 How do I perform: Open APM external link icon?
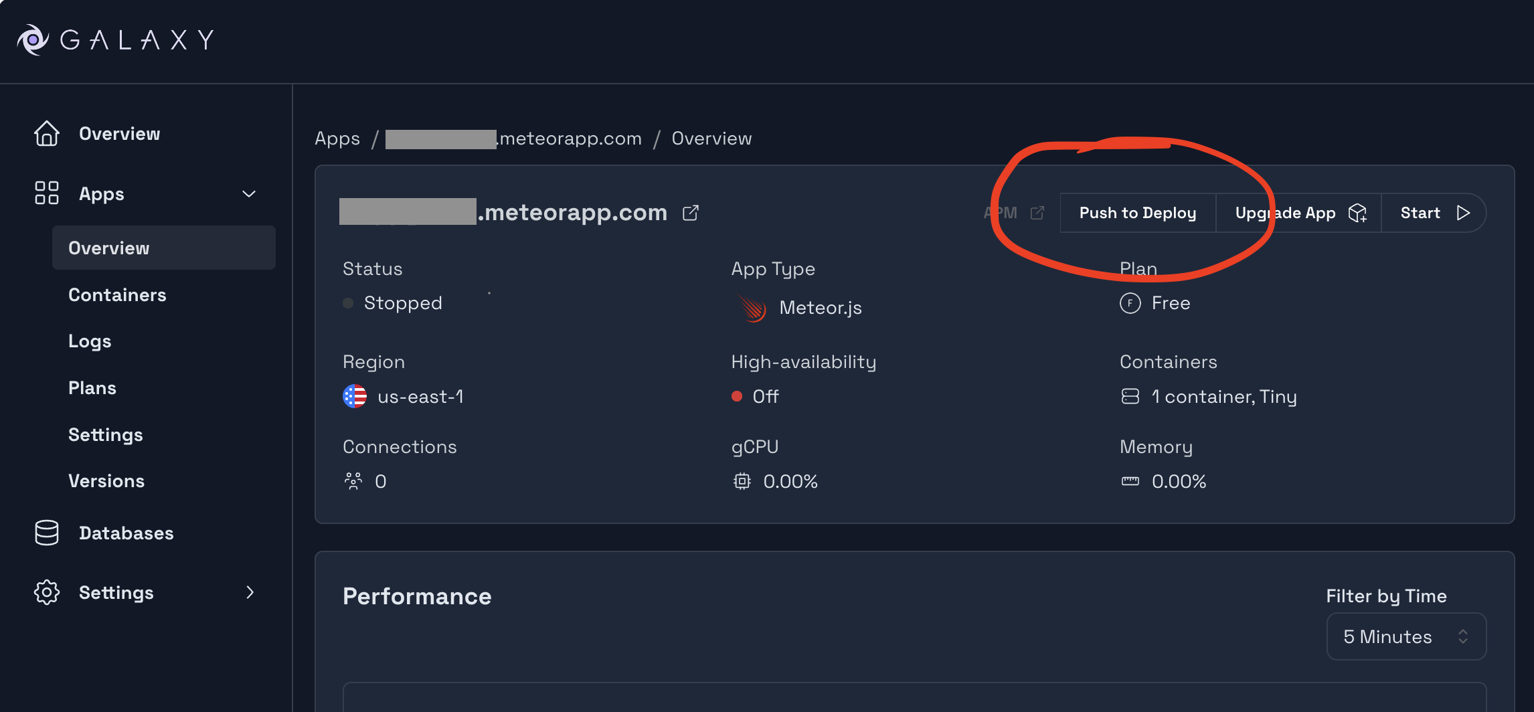[1037, 213]
